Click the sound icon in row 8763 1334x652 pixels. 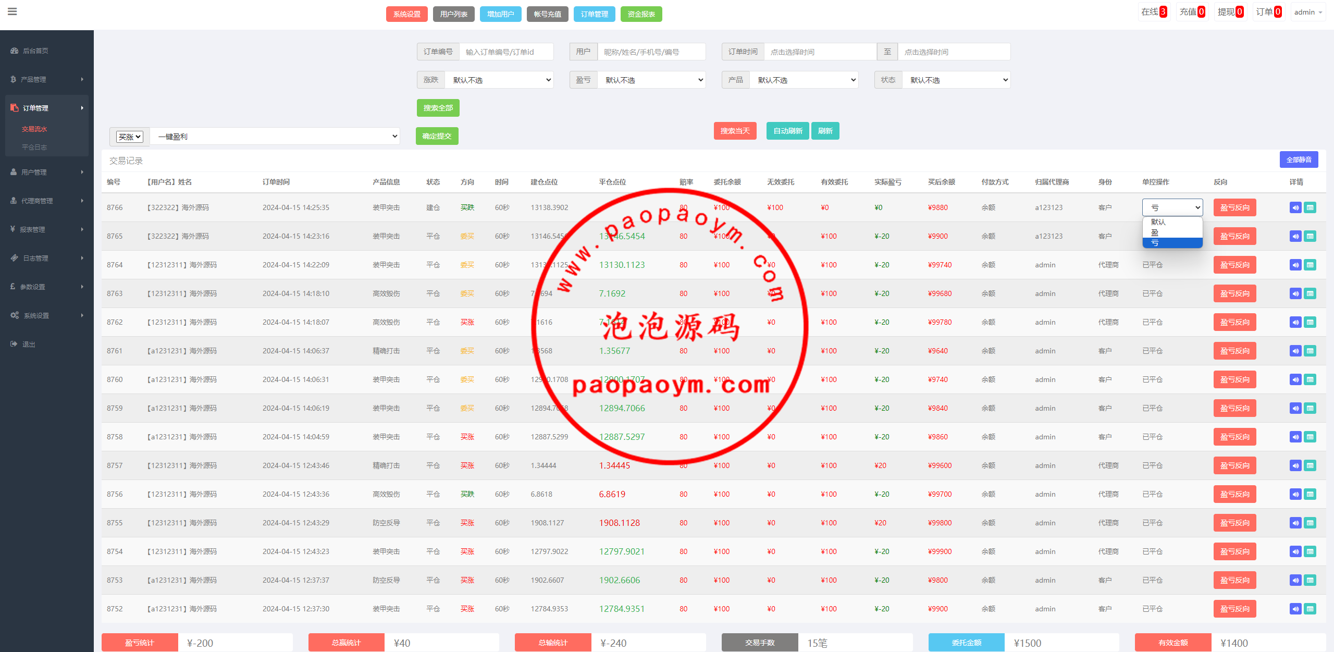tap(1295, 293)
